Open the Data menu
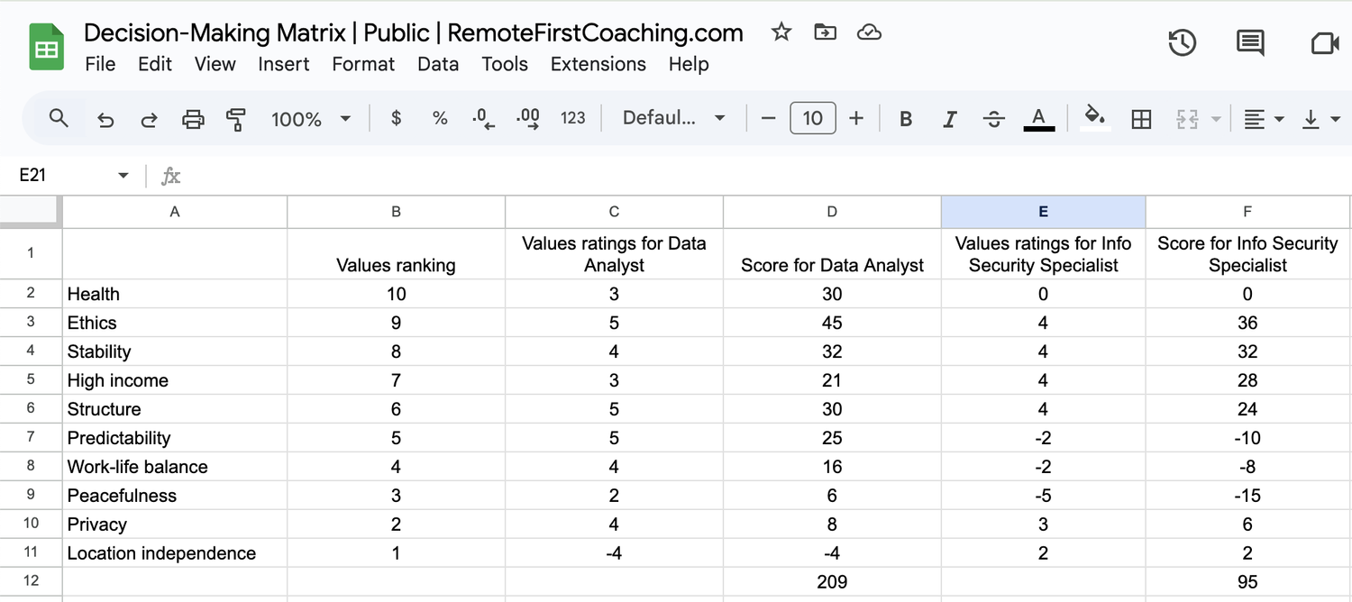This screenshot has width=1352, height=602. coord(438,64)
